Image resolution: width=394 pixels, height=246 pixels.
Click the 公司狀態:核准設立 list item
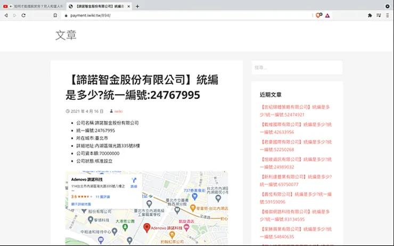pyautogui.click(x=94, y=161)
